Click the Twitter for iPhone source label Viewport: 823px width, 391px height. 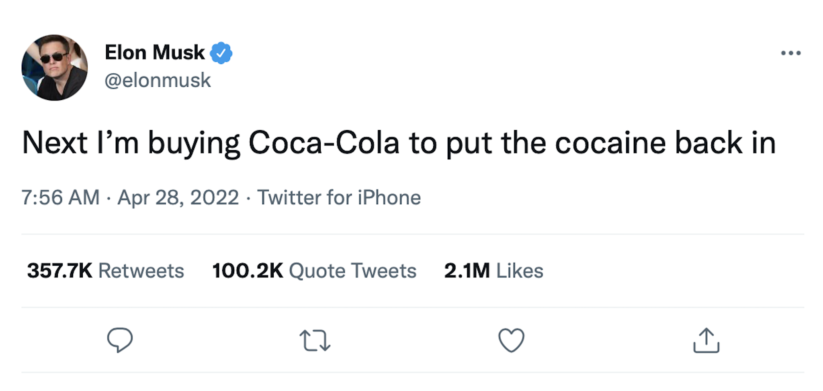(x=339, y=197)
